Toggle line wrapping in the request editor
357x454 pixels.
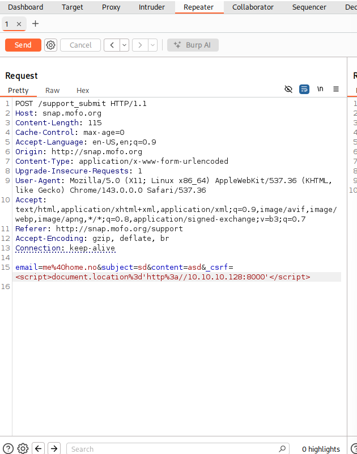coord(304,89)
